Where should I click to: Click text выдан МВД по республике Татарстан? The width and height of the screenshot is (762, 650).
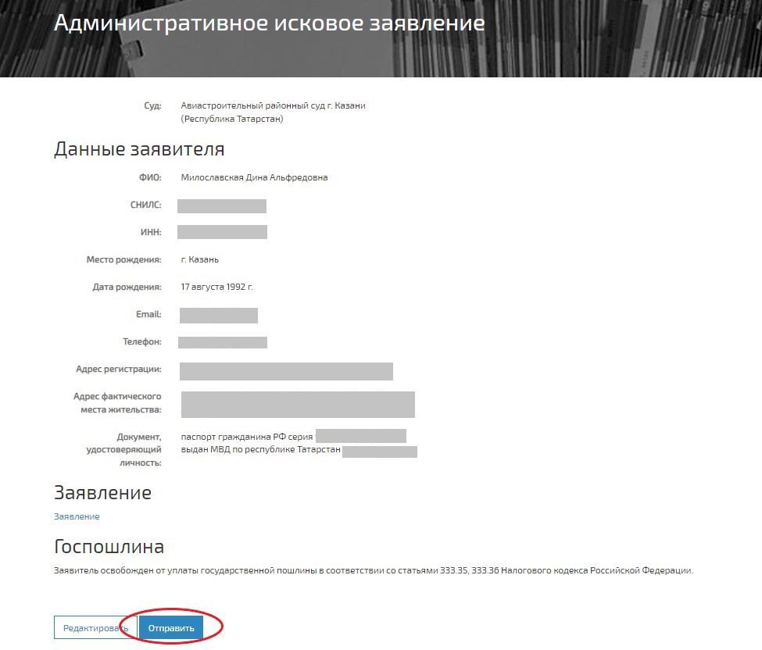pos(260,449)
